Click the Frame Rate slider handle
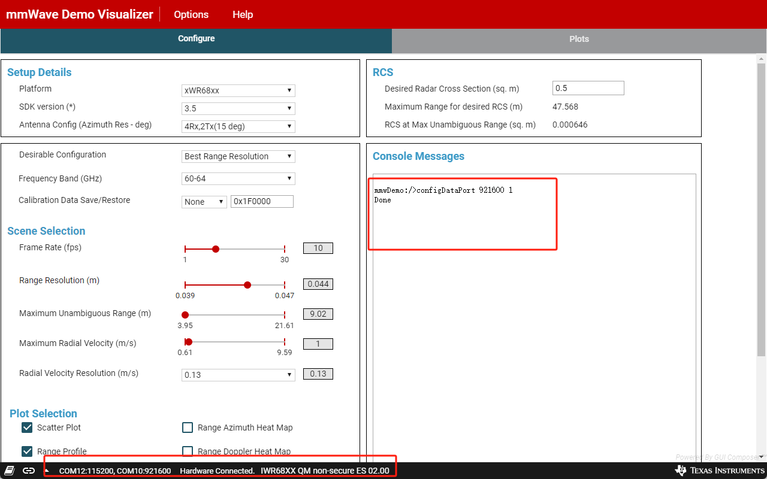 (x=216, y=248)
